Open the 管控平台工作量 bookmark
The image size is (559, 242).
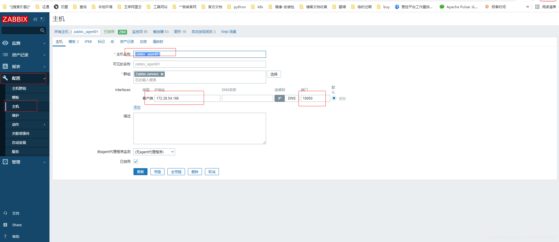414,7
